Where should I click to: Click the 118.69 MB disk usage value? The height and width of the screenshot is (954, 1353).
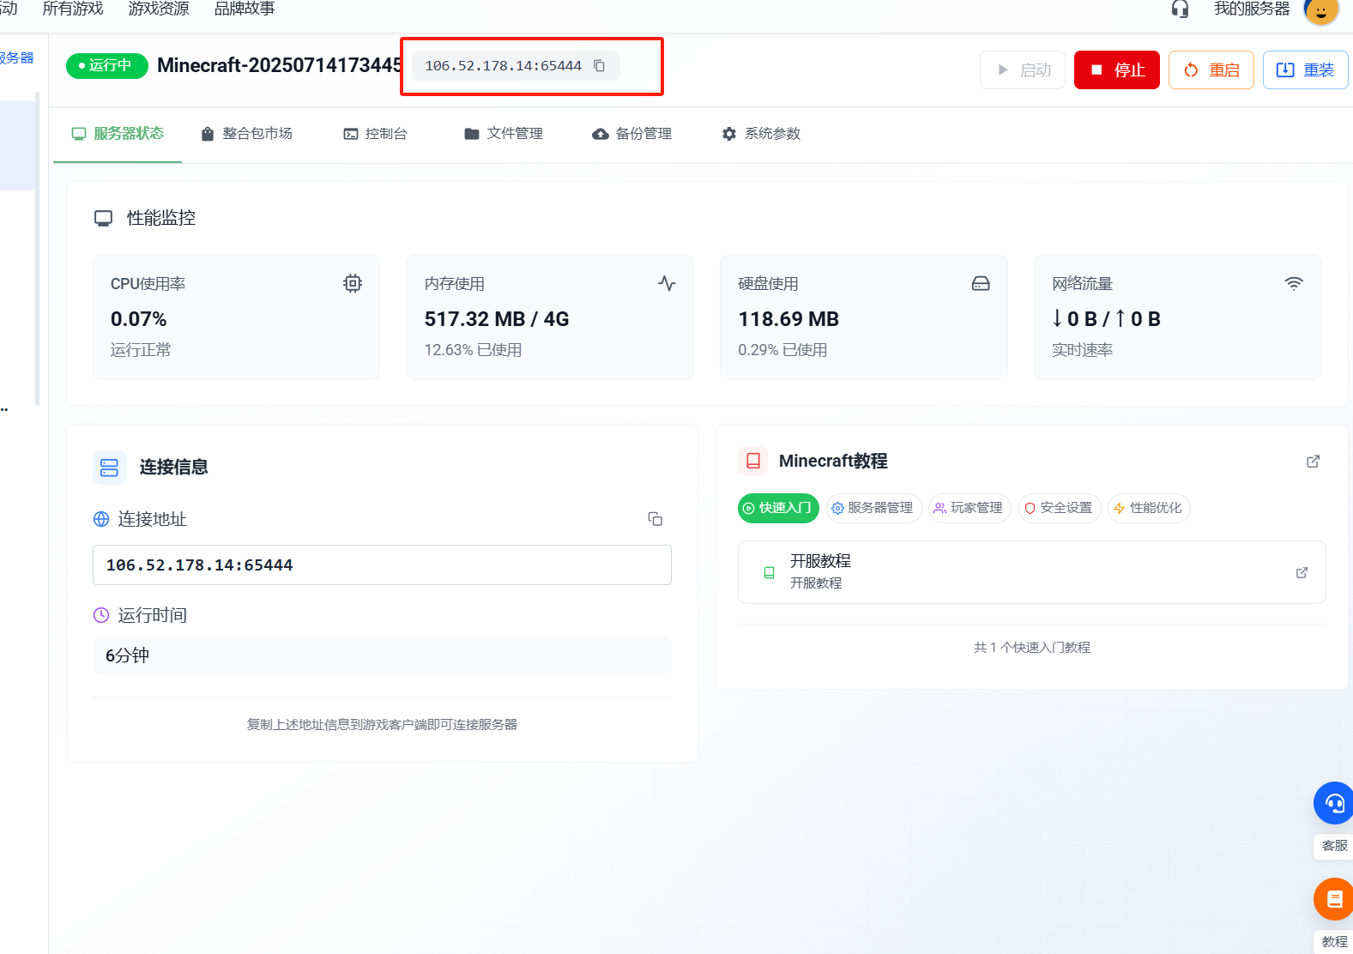[788, 319]
